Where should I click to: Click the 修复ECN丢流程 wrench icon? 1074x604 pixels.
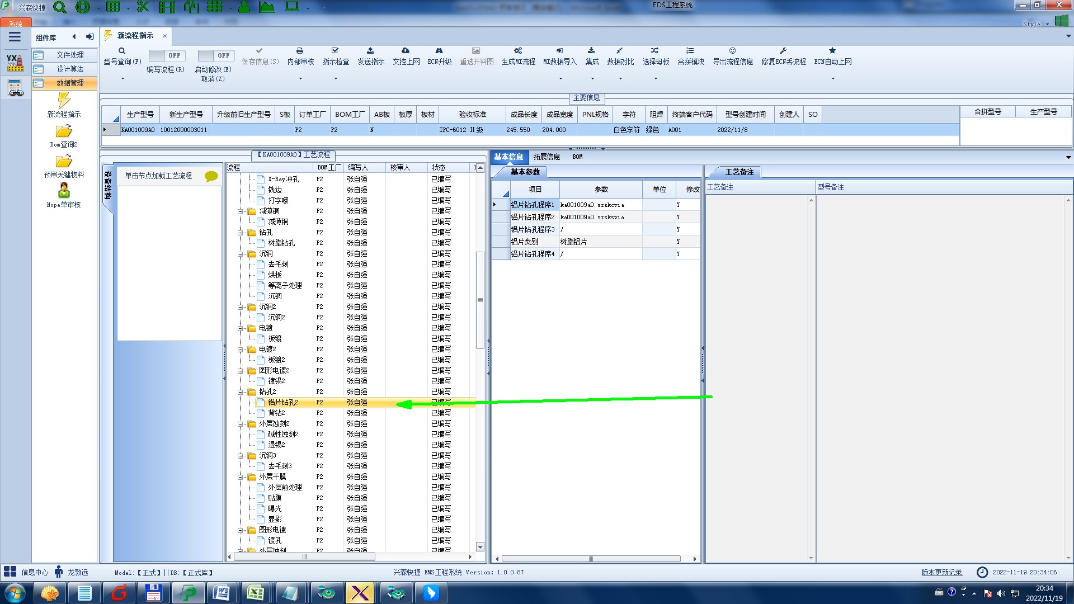coord(783,51)
